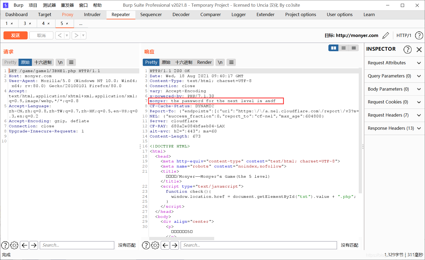The height and width of the screenshot is (260, 425).
Task: Close Repeater tab 3
Action: coord(30,24)
